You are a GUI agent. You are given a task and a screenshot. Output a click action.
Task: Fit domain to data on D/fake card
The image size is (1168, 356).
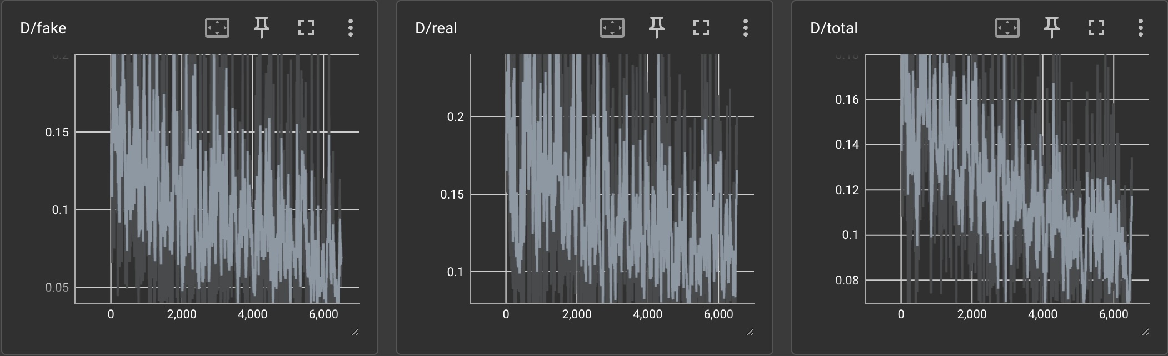(x=217, y=28)
